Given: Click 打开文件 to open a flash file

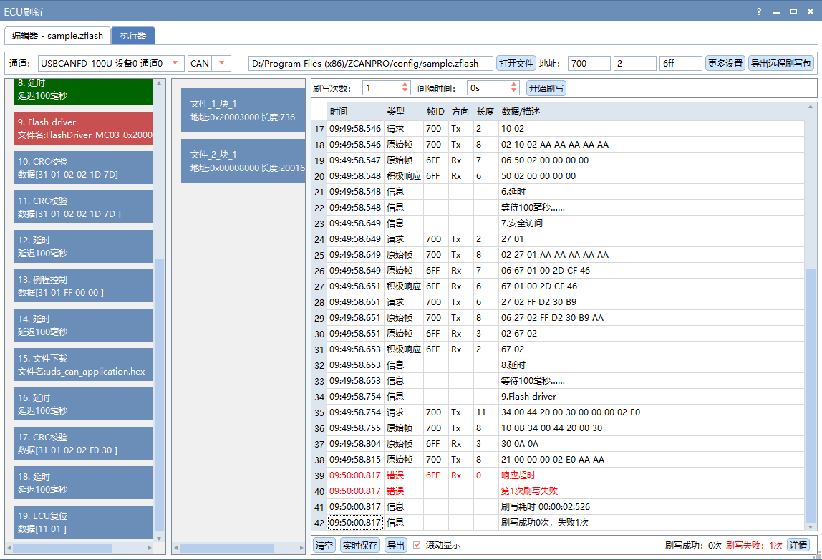Looking at the screenshot, I should (516, 63).
